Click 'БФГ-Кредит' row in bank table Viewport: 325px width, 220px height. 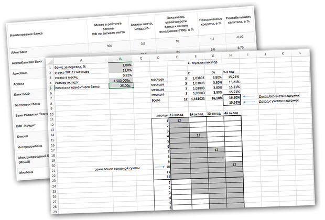[x=26, y=126]
